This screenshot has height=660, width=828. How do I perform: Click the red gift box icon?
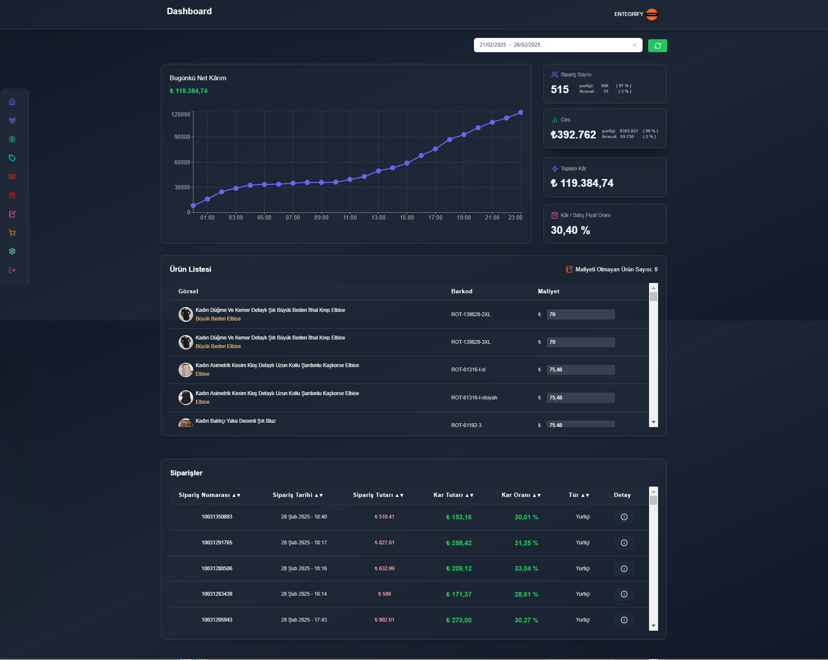[12, 195]
